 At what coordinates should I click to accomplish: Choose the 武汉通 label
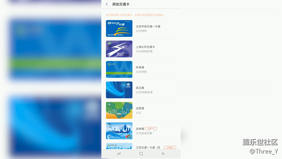pos(140,88)
